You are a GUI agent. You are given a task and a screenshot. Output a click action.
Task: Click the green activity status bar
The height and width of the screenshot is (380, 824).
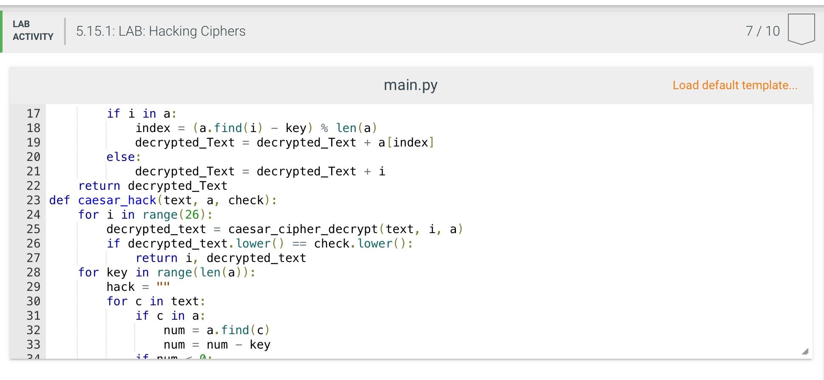2,31
